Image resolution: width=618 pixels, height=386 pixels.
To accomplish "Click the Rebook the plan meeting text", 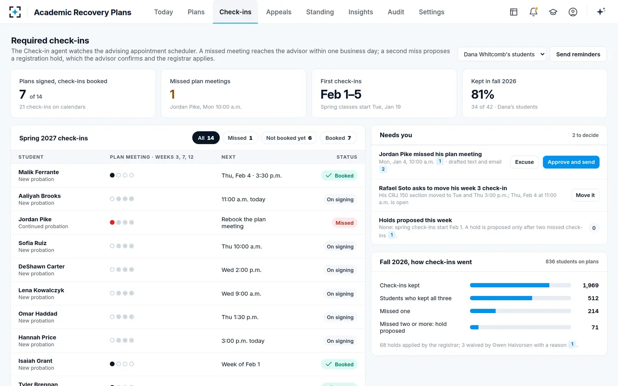I will pyautogui.click(x=243, y=223).
